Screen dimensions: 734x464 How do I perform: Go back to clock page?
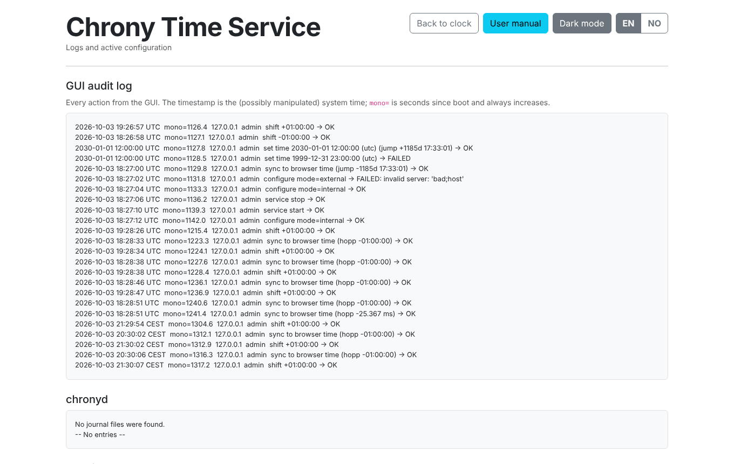coord(444,23)
